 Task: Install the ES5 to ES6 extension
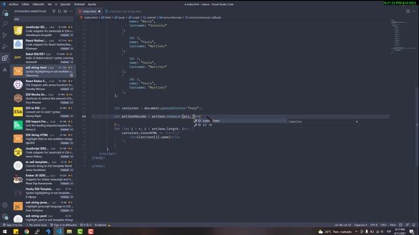click(x=65, y=116)
